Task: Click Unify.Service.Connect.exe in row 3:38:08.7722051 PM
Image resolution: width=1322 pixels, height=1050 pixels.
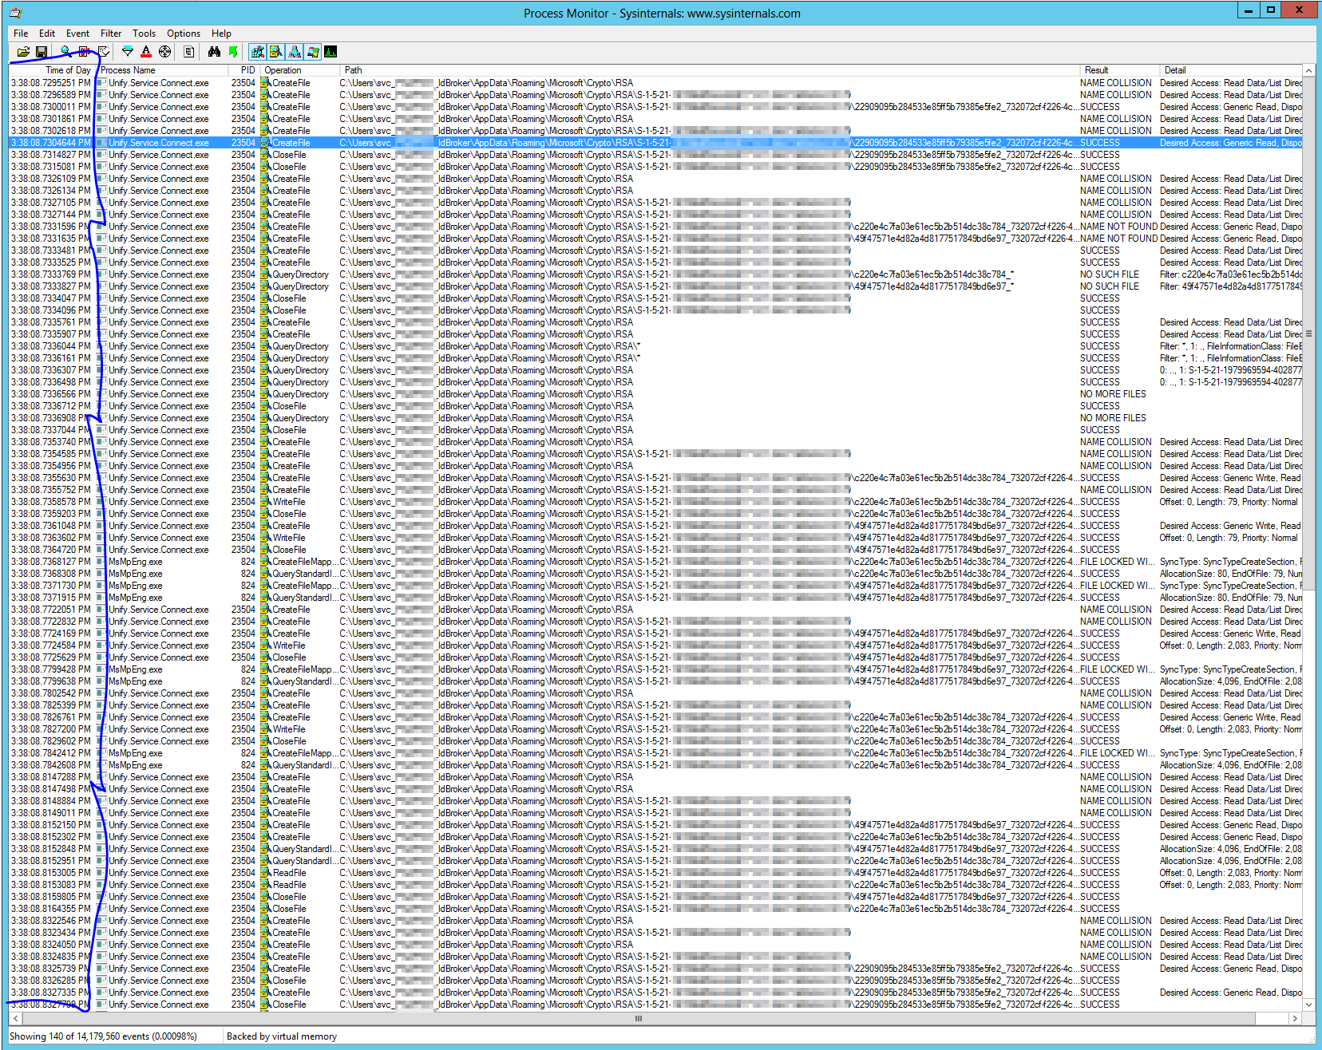Action: coord(158,610)
